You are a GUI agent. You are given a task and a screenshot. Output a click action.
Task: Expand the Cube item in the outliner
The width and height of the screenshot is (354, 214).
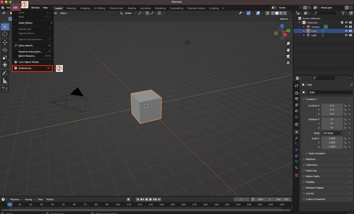point(304,31)
